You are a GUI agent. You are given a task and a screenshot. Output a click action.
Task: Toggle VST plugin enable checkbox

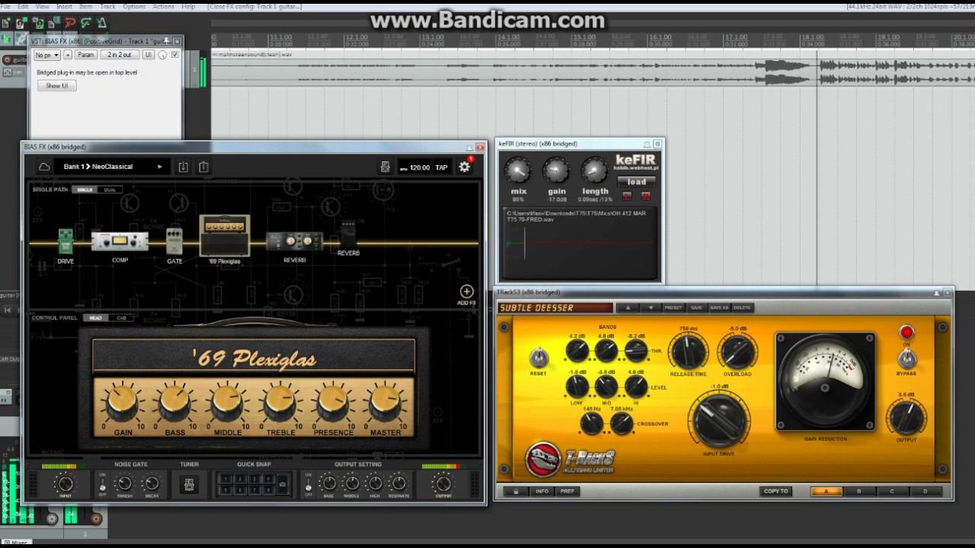(x=175, y=55)
